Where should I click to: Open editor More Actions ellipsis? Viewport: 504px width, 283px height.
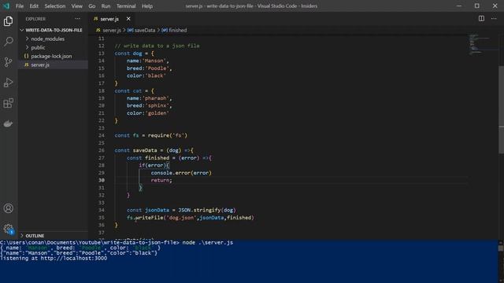pyautogui.click(x=494, y=19)
